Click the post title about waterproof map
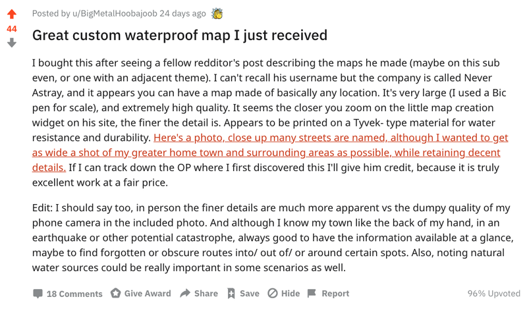Image resolution: width=527 pixels, height=316 pixels. click(x=180, y=35)
